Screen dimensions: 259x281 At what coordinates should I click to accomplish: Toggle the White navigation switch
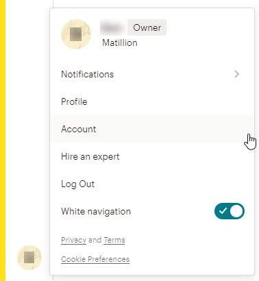click(230, 211)
